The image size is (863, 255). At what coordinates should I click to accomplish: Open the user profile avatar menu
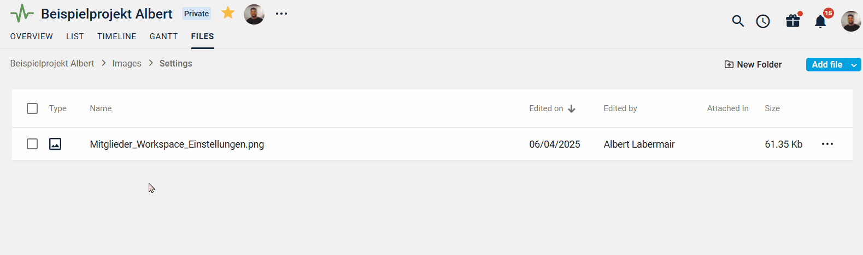[x=851, y=21]
